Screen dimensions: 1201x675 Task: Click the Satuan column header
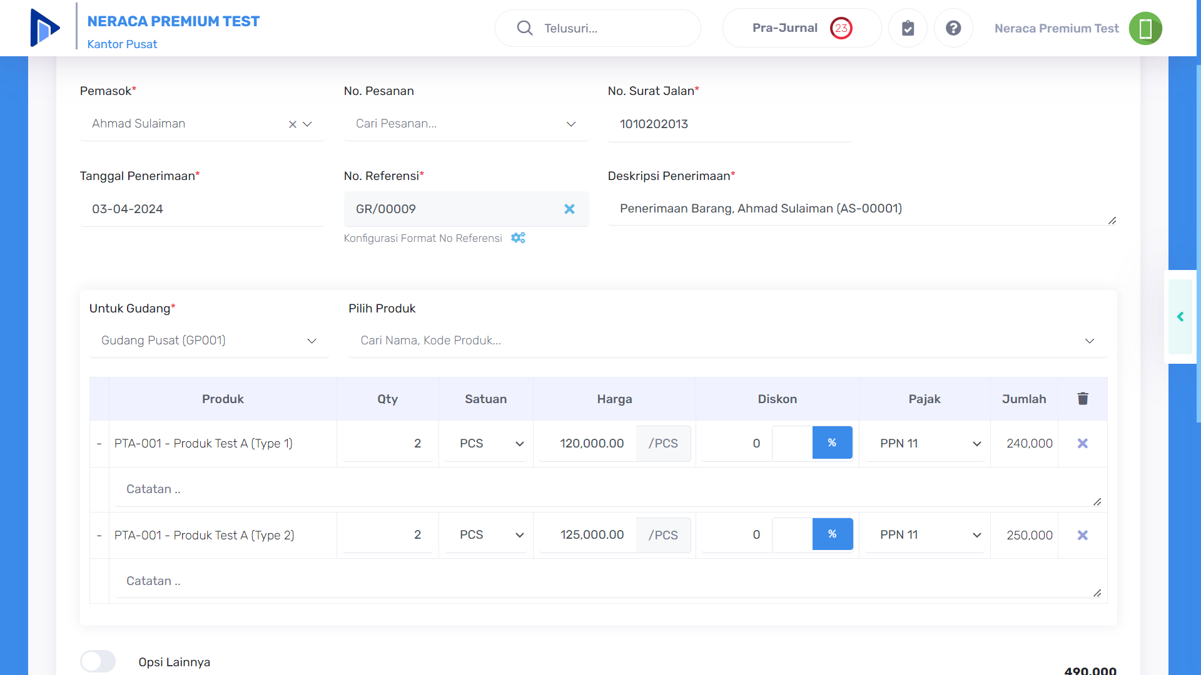[x=485, y=399]
